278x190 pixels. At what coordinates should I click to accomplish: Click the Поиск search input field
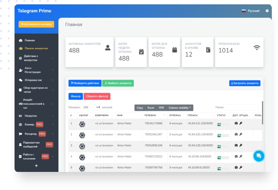click(x=242, y=107)
